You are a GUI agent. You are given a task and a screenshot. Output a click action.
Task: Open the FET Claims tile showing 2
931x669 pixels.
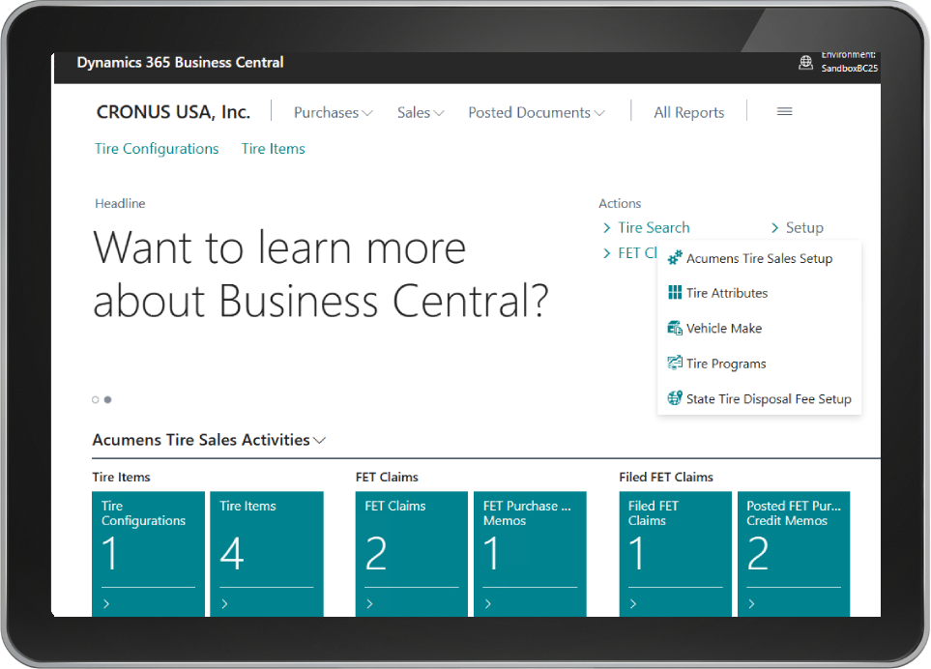(412, 553)
